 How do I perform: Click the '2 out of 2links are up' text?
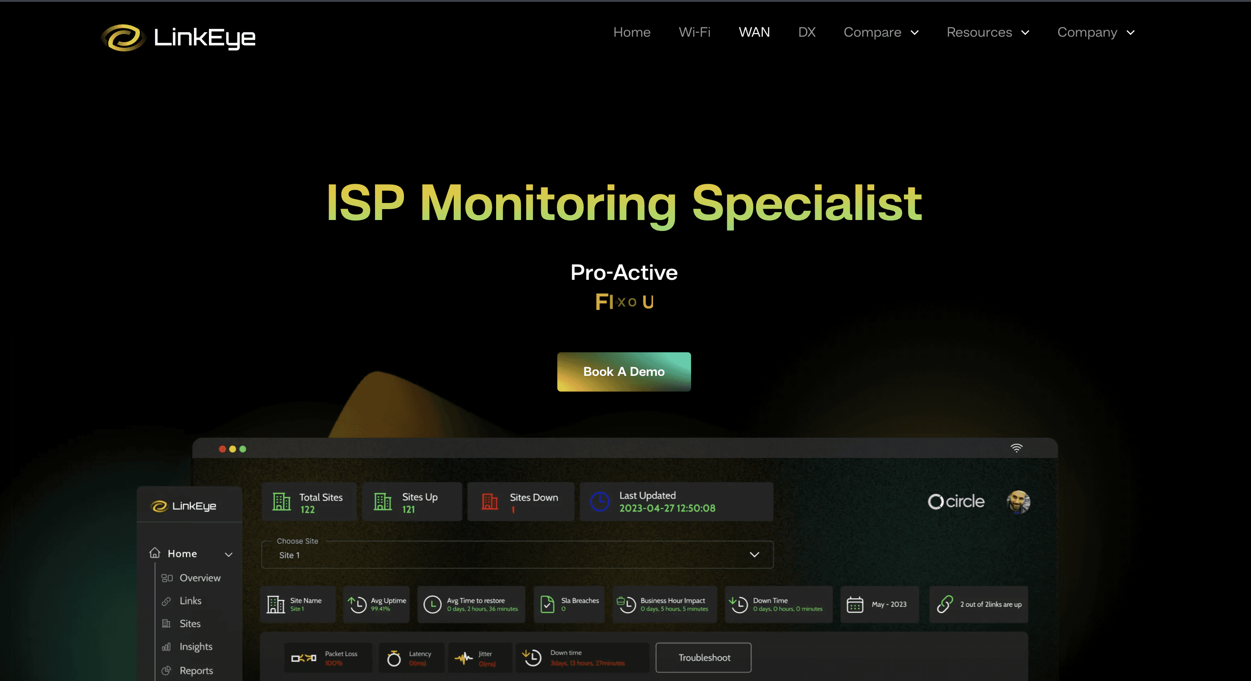990,604
